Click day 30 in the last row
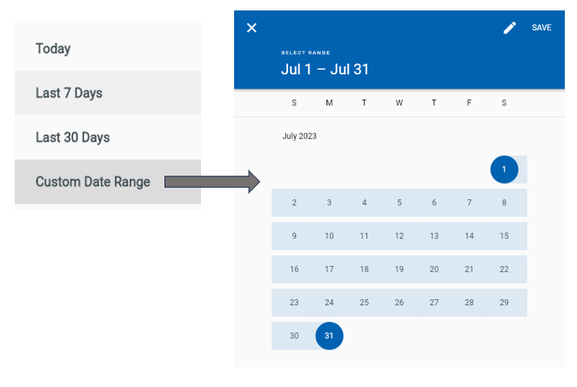The height and width of the screenshot is (387, 577). click(x=294, y=336)
